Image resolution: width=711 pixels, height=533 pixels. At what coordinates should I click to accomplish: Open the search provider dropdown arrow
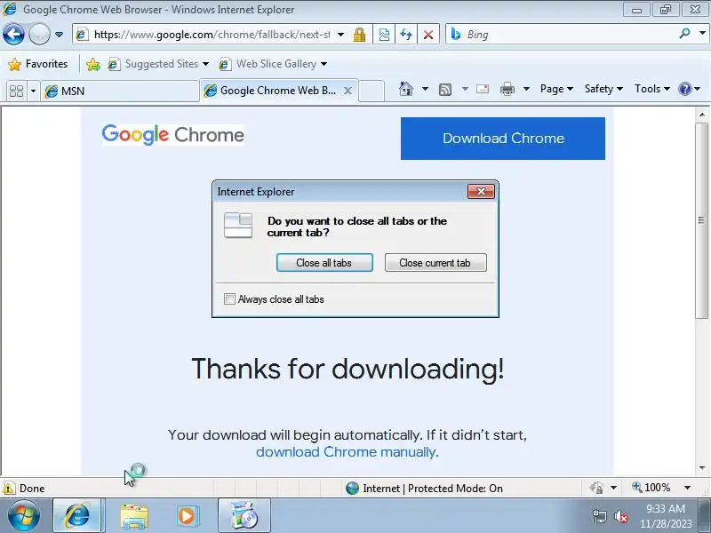[x=702, y=34]
